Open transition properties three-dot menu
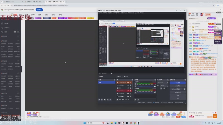Screen dimensions: 223x125 (167, 88)
